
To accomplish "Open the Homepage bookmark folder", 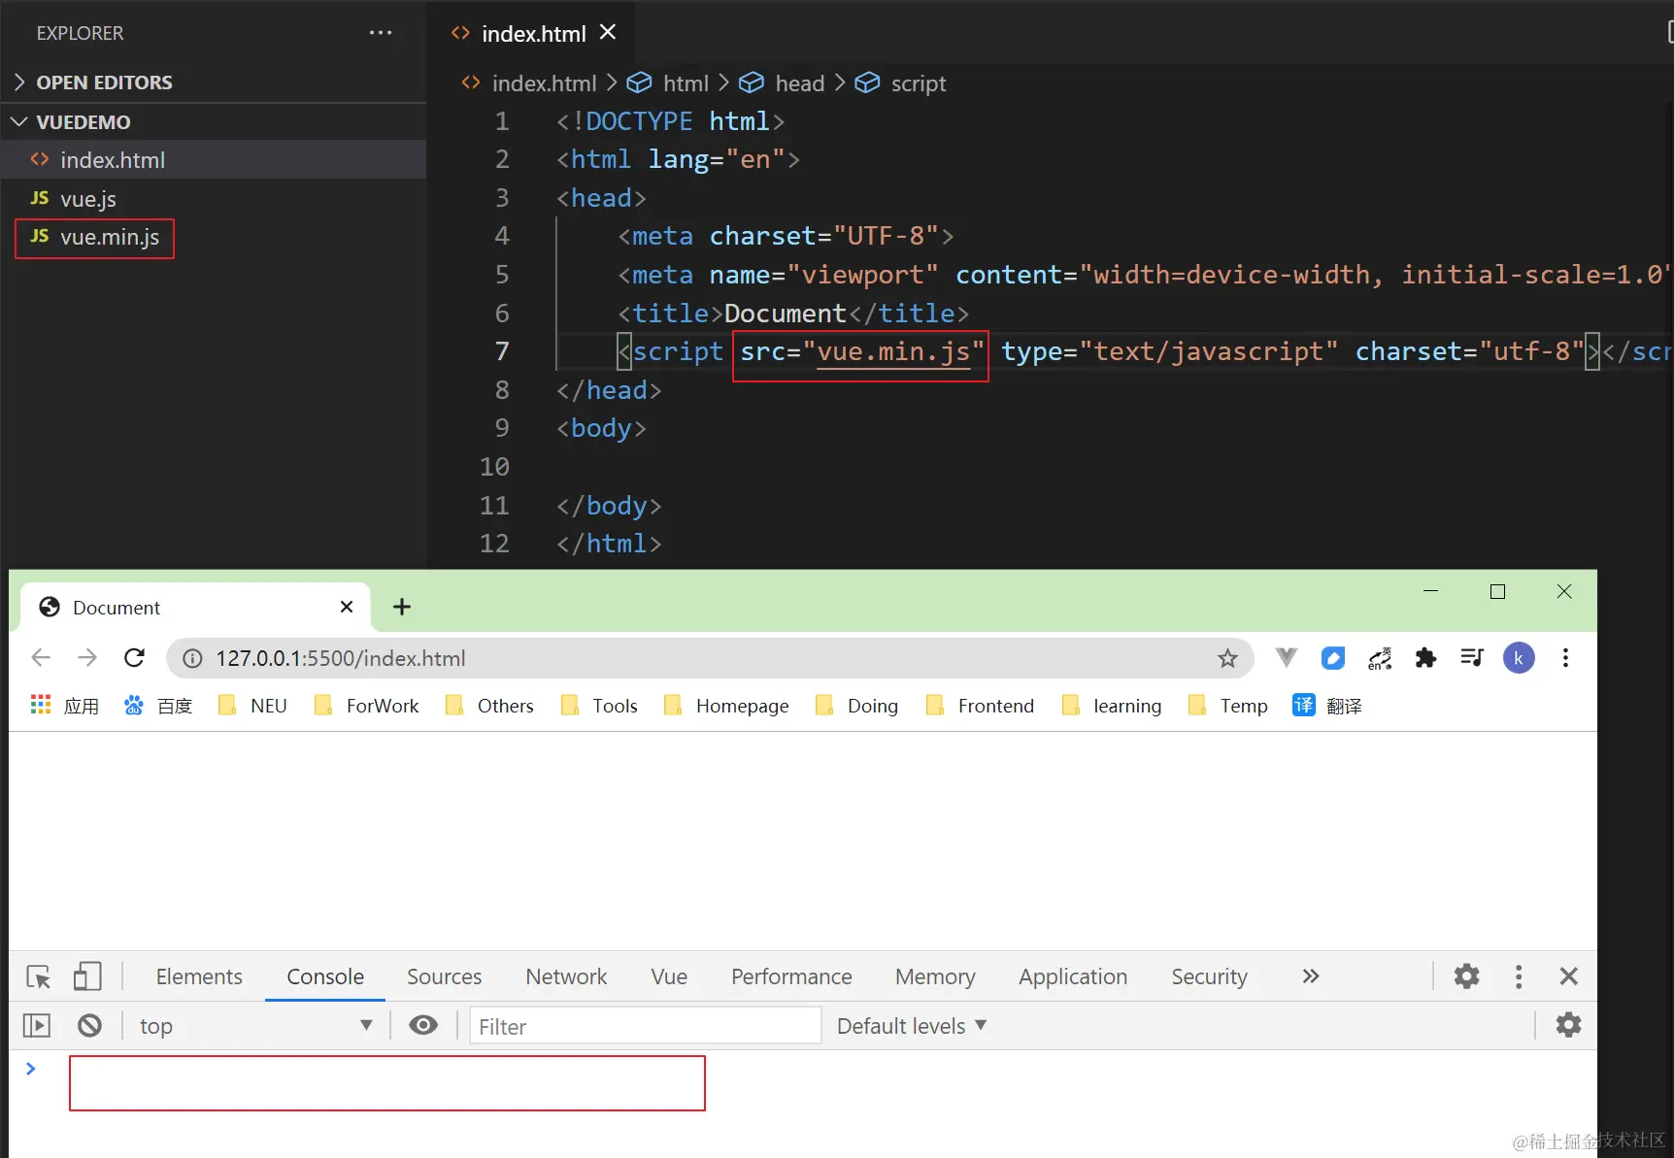I will point(726,706).
